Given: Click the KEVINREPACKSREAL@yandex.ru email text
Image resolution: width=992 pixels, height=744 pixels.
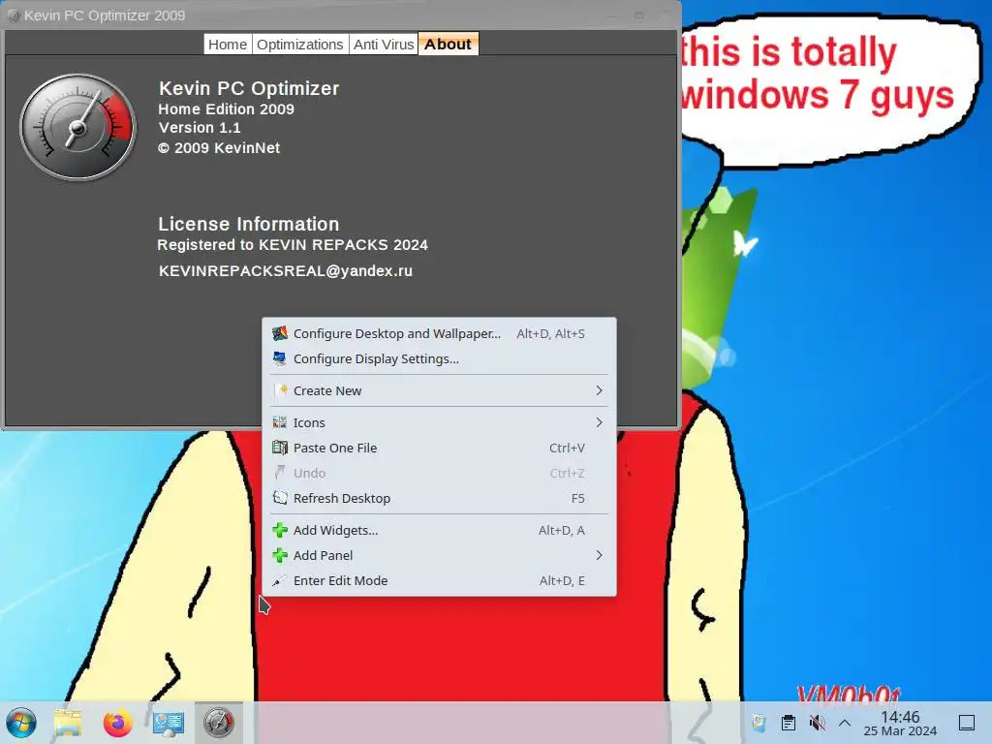Looking at the screenshot, I should [x=286, y=271].
